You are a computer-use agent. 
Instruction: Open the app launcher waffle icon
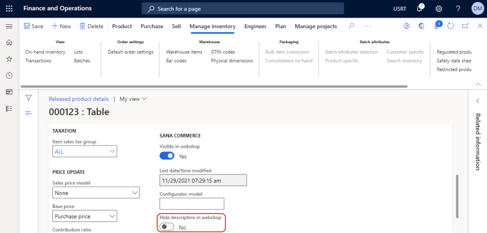9,9
